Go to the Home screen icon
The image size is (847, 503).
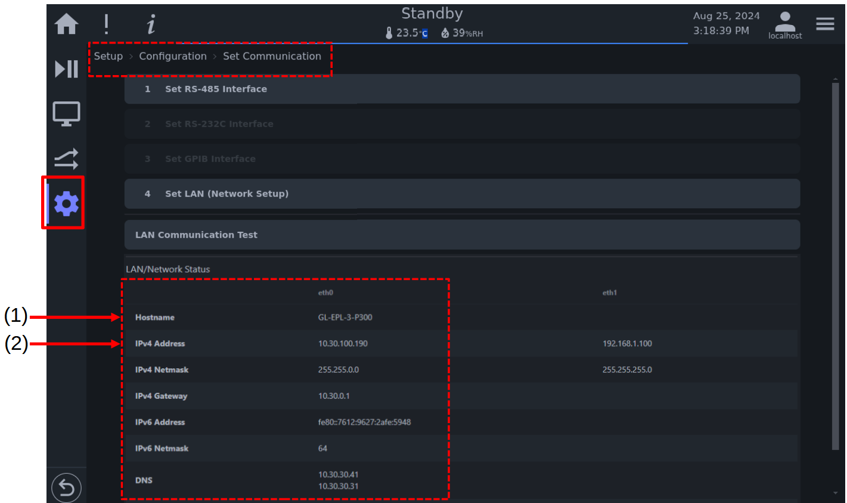point(66,24)
